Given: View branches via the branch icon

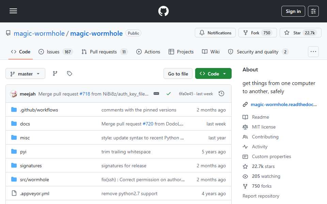Looking at the screenshot, I should coord(55,73).
